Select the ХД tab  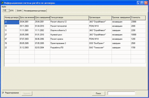tap(6, 10)
